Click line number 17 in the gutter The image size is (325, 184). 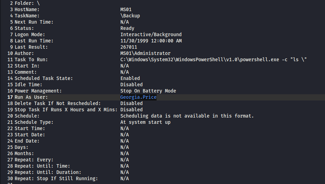pyautogui.click(x=10, y=97)
